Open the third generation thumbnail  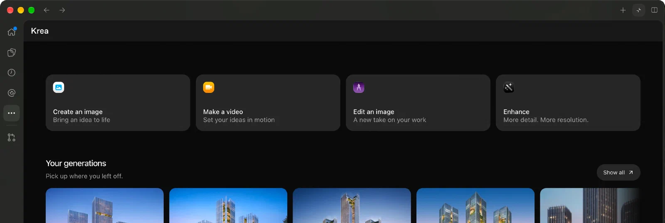[x=352, y=206]
